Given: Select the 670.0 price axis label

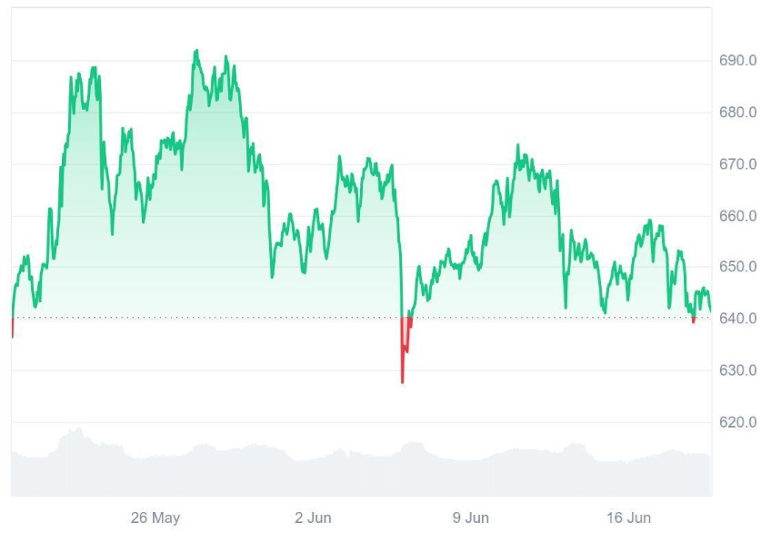Looking at the screenshot, I should (738, 164).
